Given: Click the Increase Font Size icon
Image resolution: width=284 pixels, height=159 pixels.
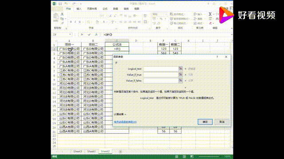Looking at the screenshot, I should click(x=110, y=16).
